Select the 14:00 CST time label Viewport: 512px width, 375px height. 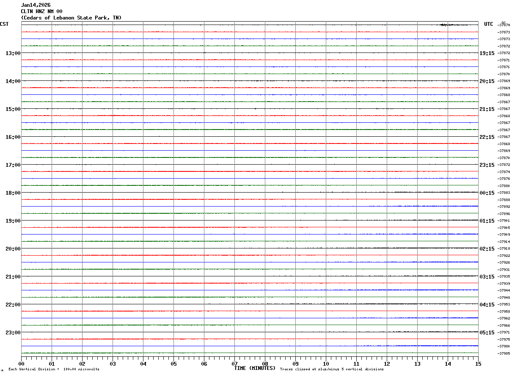pyautogui.click(x=13, y=81)
